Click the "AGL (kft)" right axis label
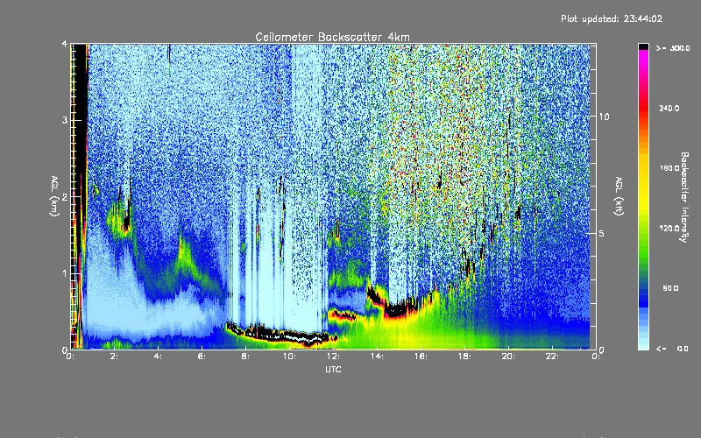 click(x=619, y=195)
